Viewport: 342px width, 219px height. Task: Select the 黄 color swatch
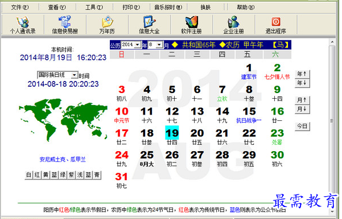click(46, 175)
